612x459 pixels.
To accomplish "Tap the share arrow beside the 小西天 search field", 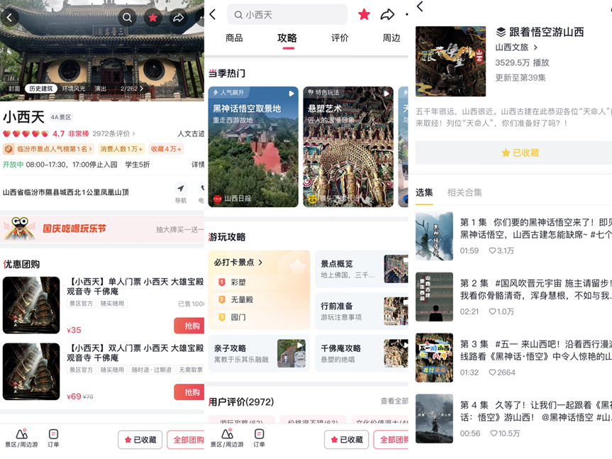I will click(x=387, y=15).
